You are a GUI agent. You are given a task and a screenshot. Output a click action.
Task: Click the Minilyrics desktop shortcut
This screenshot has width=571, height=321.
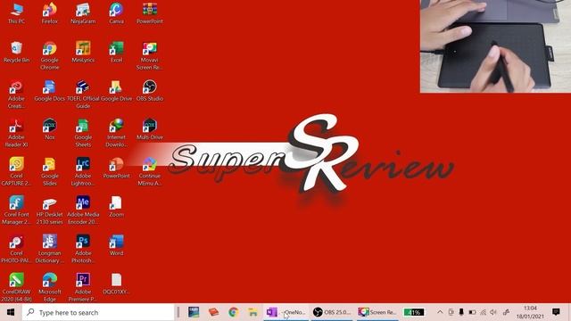point(83,52)
